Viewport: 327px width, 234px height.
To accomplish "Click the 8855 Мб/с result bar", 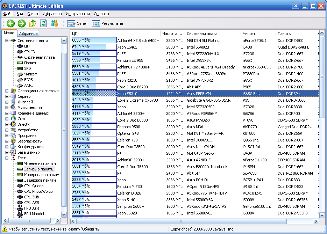I will click(94, 41).
